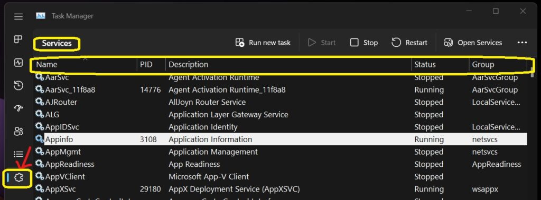Viewport: 541px width, 200px height.
Task: Click 'Application Management' description
Action: point(213,152)
